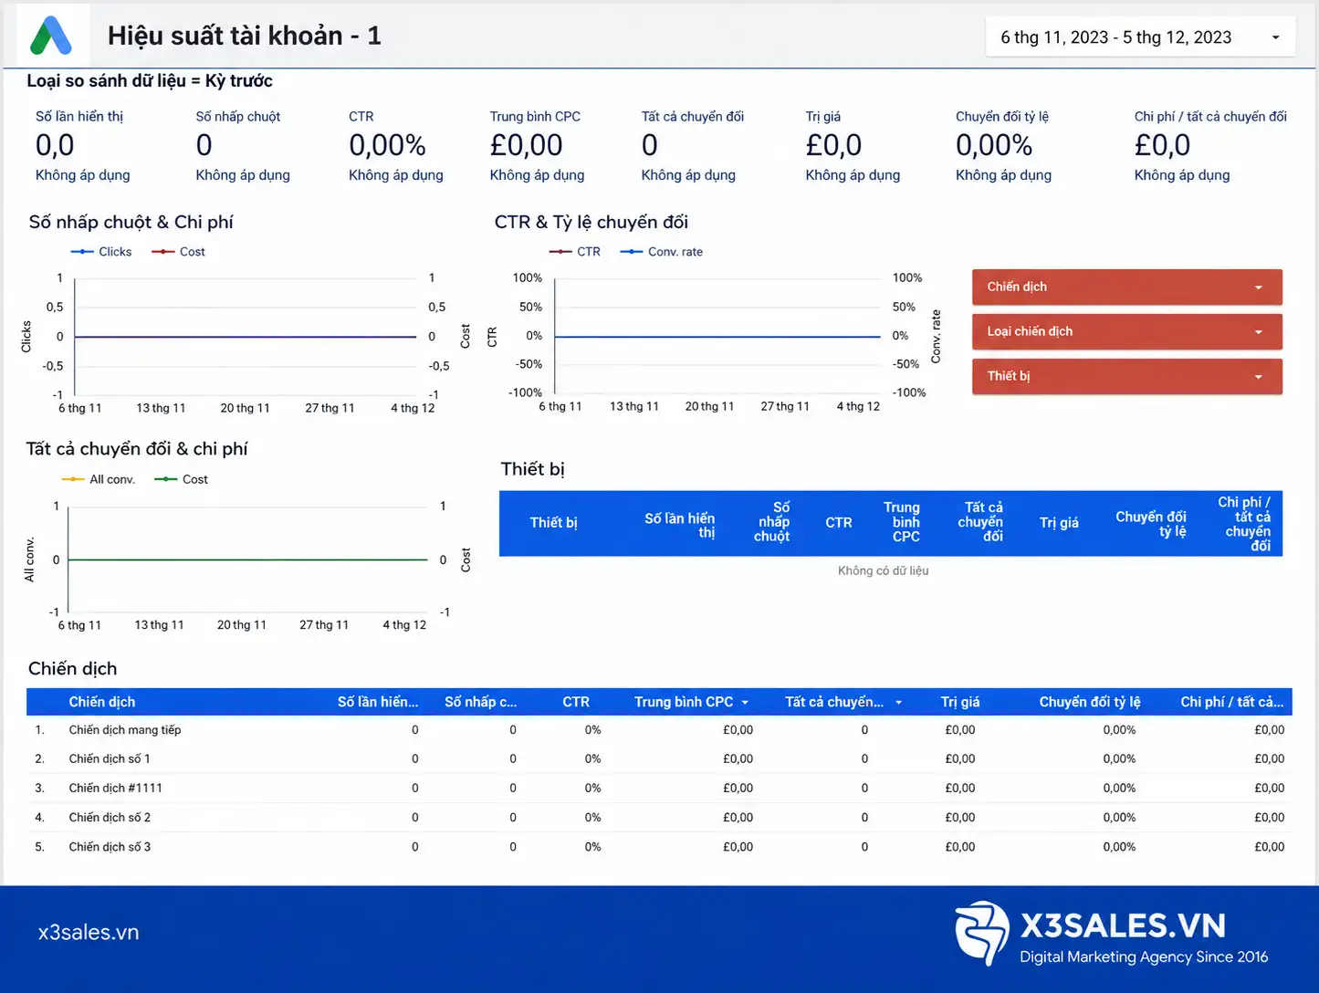Sort by Chiến dịch column header
The image size is (1319, 993).
coord(102,702)
